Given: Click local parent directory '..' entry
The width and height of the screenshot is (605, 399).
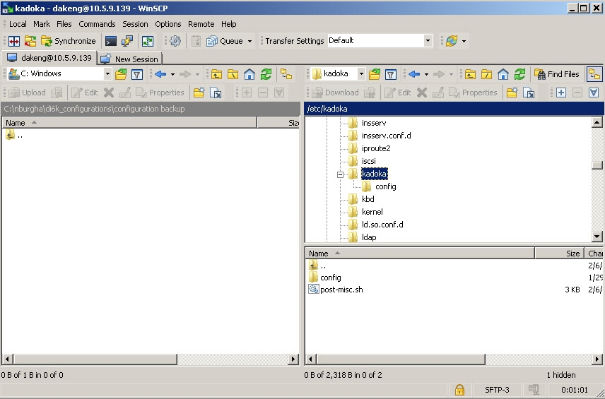Looking at the screenshot, I should coord(20,136).
